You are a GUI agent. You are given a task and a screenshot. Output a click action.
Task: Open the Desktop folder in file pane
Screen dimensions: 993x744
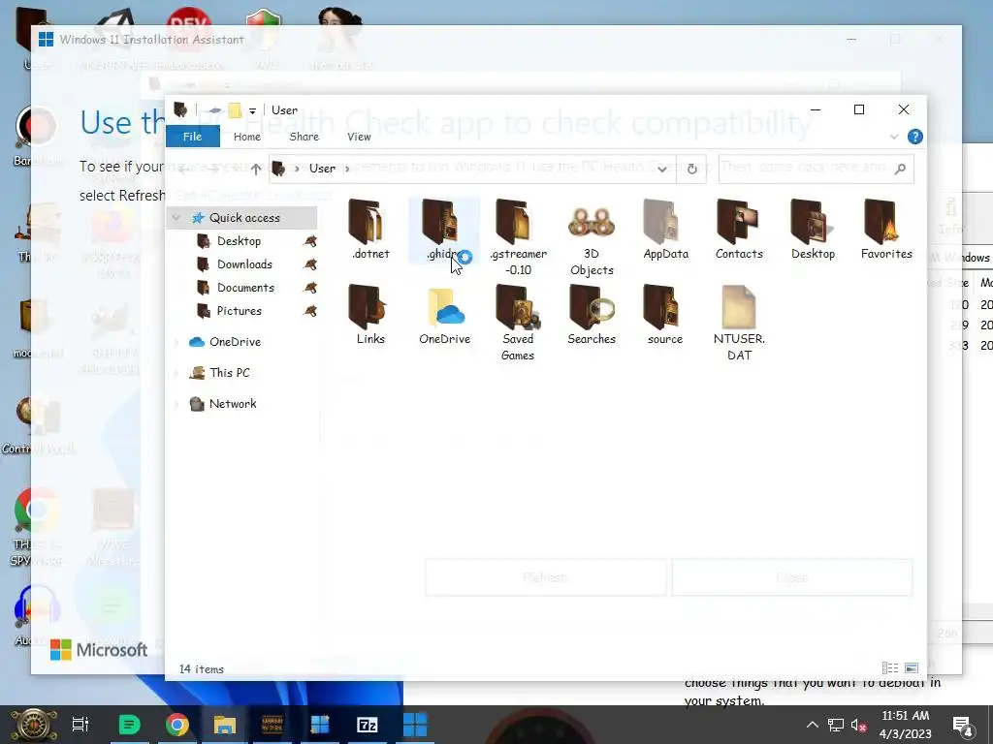click(x=813, y=229)
